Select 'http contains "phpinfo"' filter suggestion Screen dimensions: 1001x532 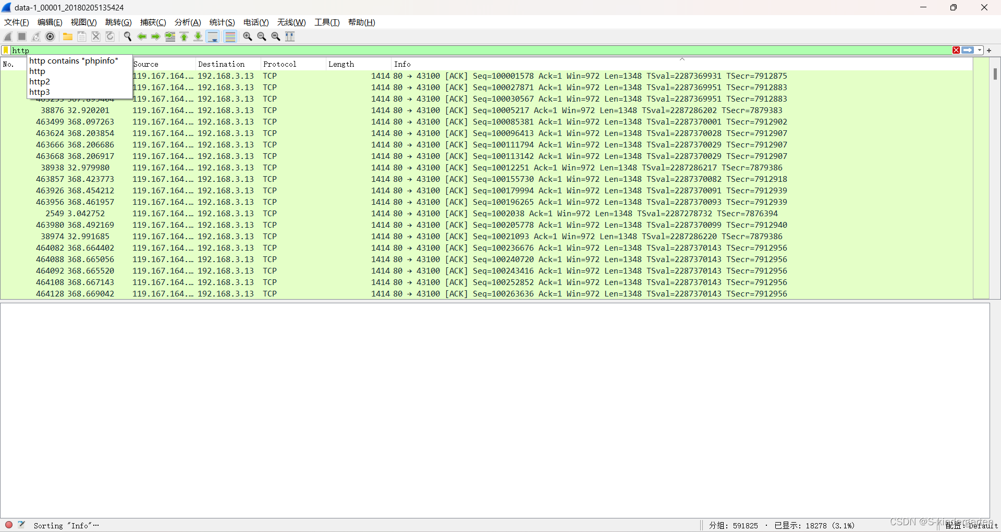point(80,61)
